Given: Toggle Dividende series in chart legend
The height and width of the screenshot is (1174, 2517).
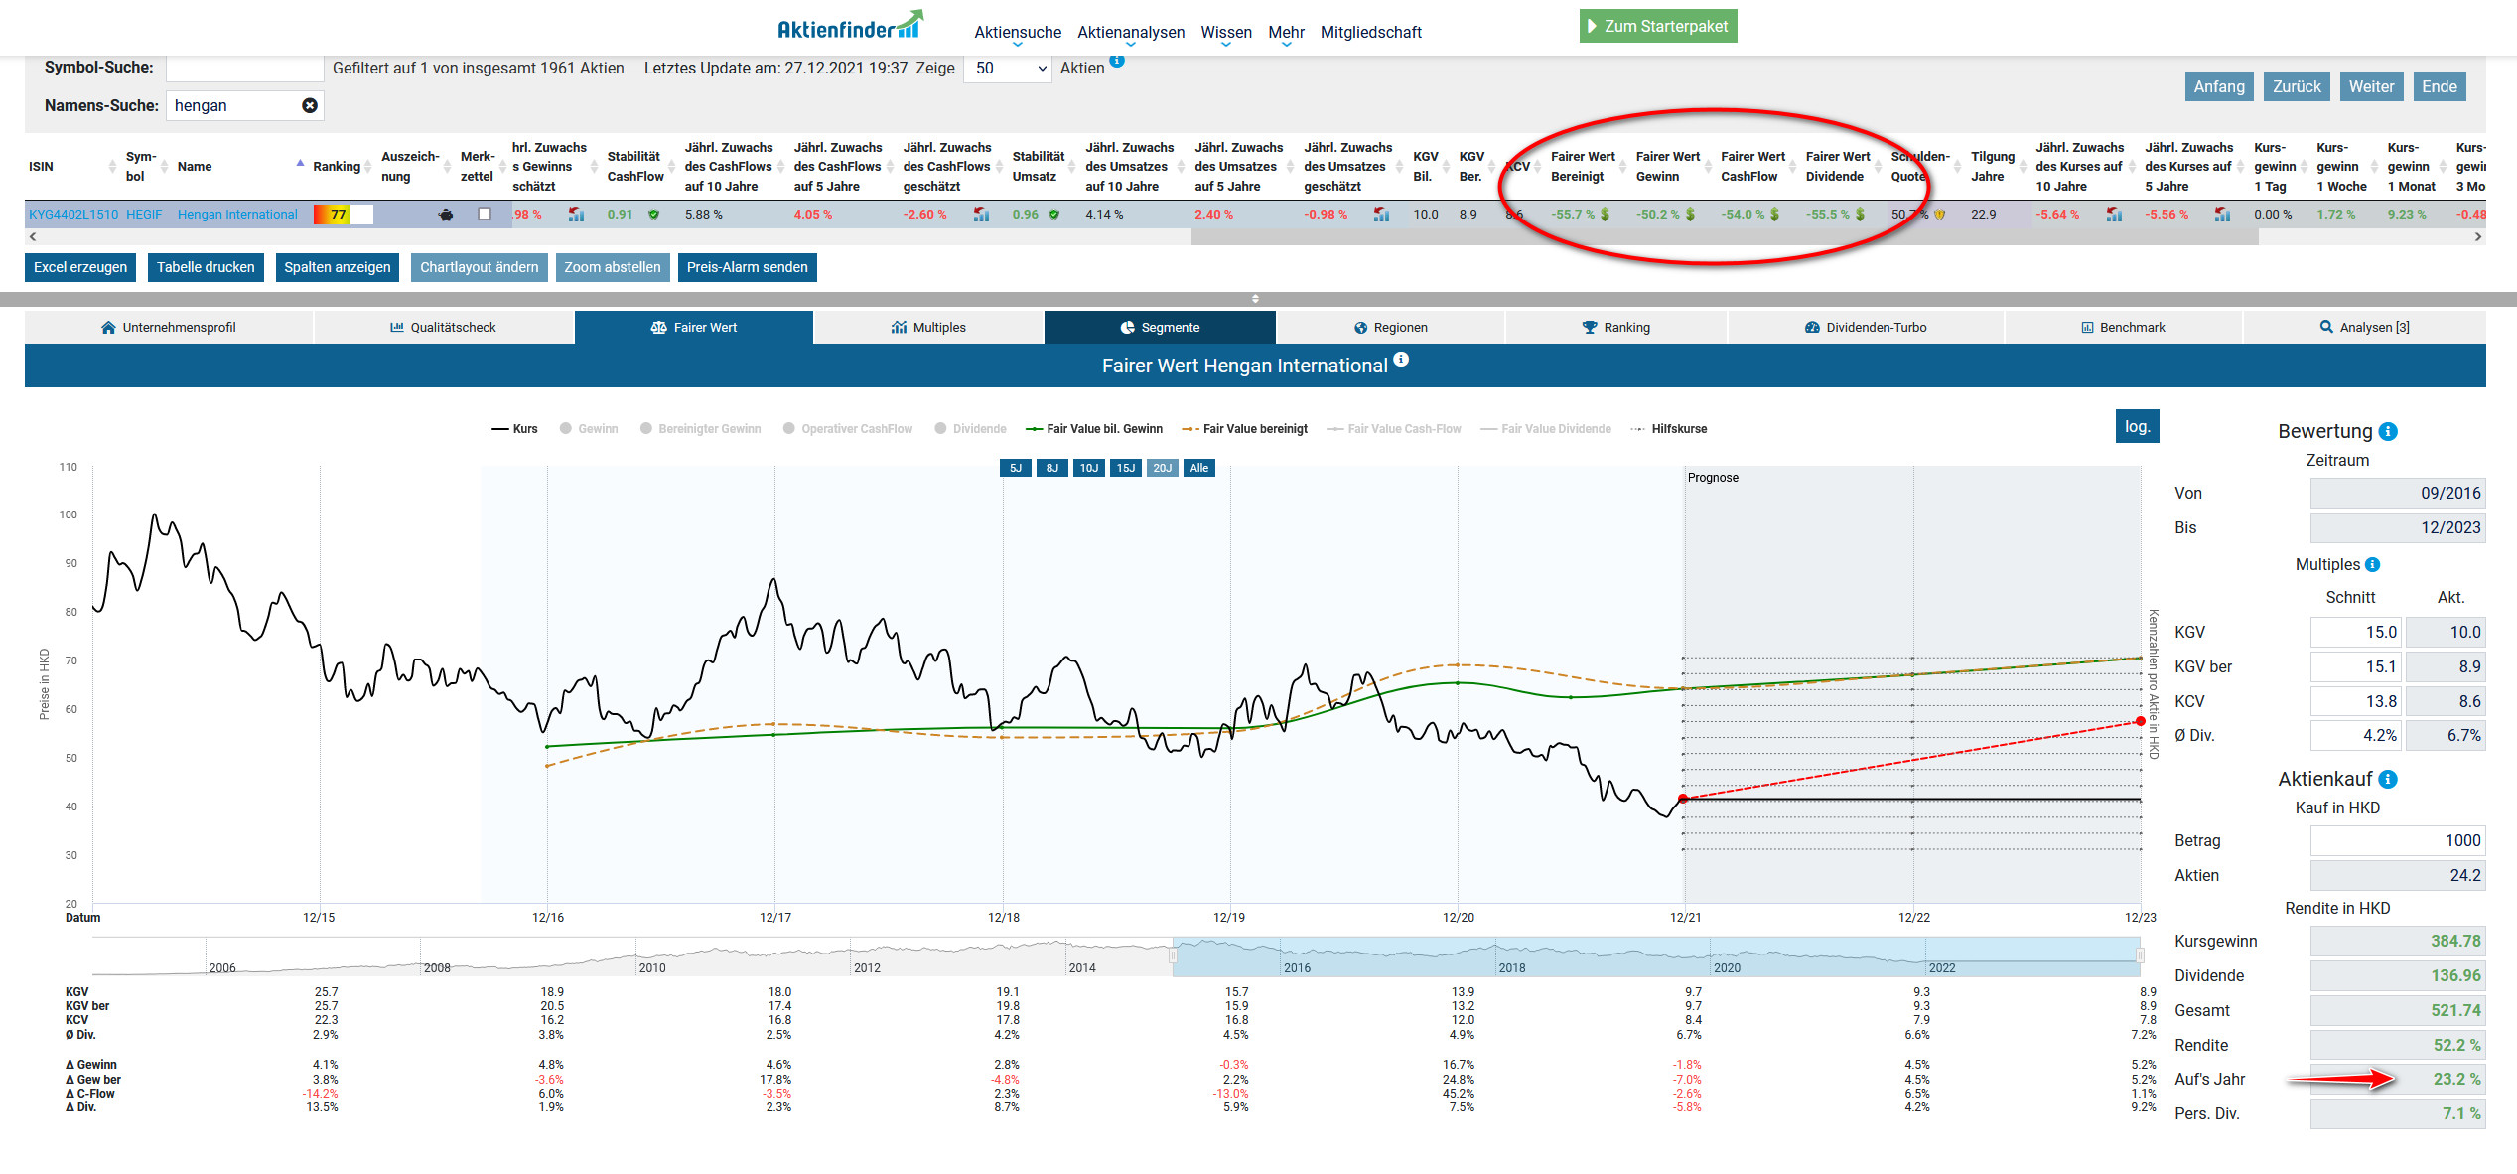Looking at the screenshot, I should click(970, 429).
